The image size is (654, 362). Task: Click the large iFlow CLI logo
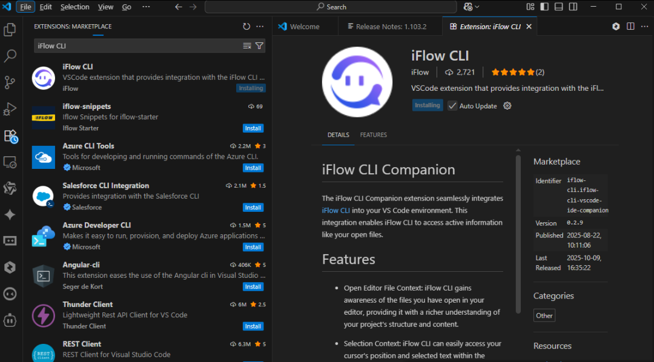point(357,82)
